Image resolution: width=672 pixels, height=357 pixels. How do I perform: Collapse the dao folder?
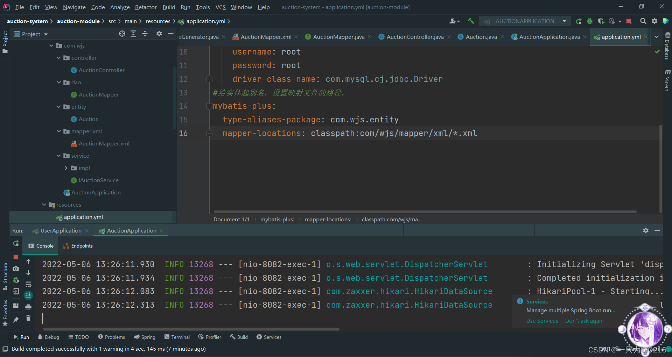pos(59,83)
